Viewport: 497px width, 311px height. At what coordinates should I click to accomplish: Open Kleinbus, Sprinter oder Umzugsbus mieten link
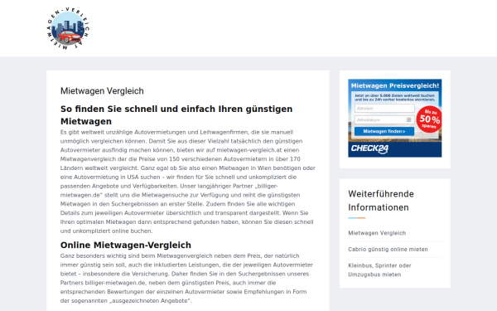(x=379, y=270)
